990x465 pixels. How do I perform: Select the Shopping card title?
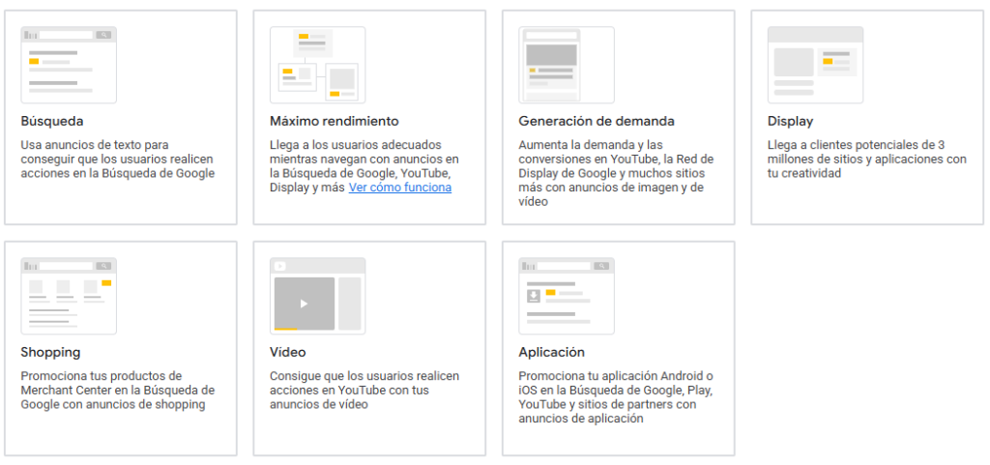coord(50,352)
